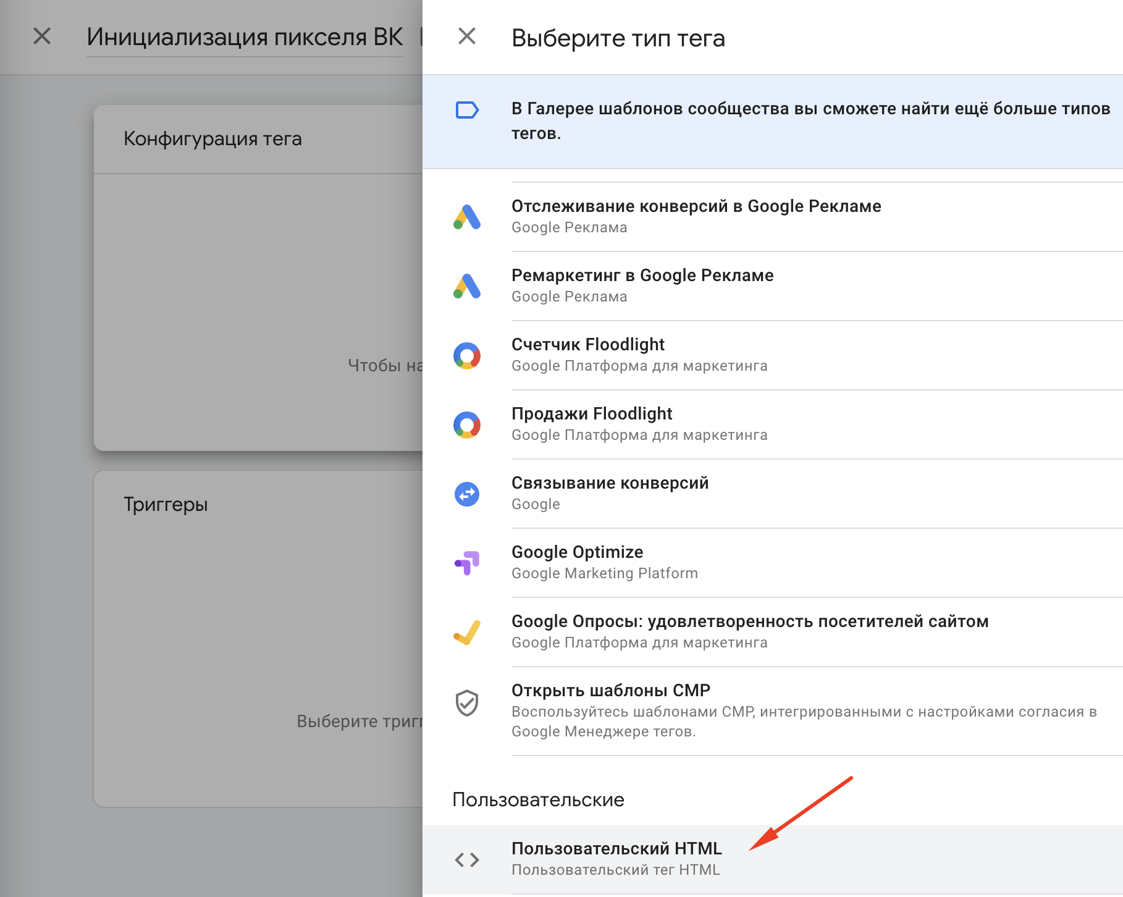Click Floodlight icon beside Счетчик Floodlight
This screenshot has height=897, width=1123.
pos(467,355)
